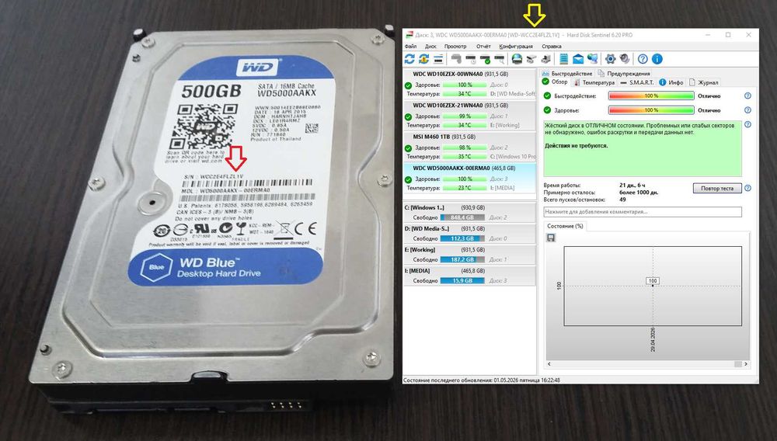The height and width of the screenshot is (441, 777).
Task: Click the list panel toolbar icon
Action: tap(438, 59)
